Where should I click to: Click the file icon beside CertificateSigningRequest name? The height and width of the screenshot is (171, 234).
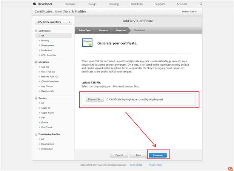(107, 99)
